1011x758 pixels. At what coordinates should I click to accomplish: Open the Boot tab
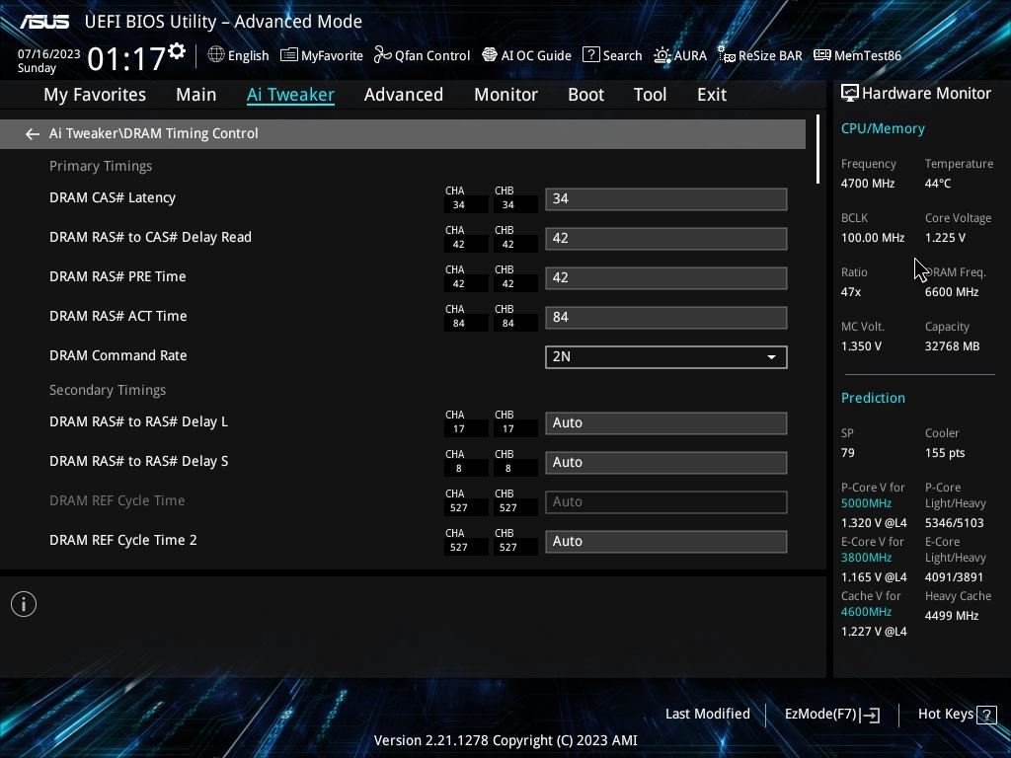586,95
